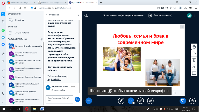Open the presentation three-dot options menu
The width and height of the screenshot is (199, 112).
[x=182, y=26]
